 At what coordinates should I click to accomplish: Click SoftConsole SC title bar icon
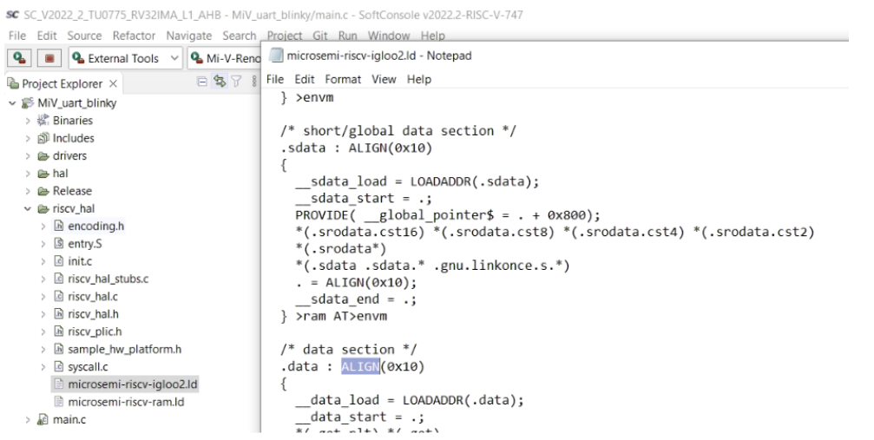pyautogui.click(x=12, y=15)
